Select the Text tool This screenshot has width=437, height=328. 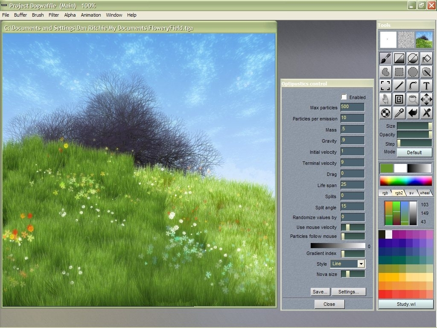click(x=426, y=85)
